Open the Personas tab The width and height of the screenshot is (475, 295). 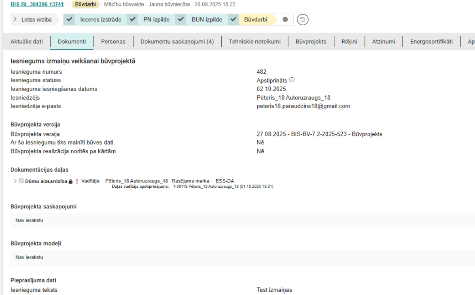pos(113,42)
